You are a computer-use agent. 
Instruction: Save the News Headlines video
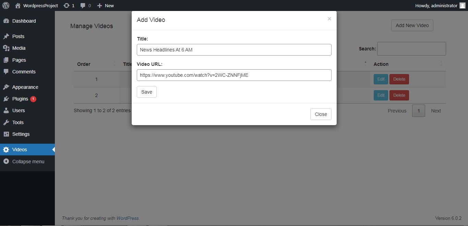tap(146, 92)
